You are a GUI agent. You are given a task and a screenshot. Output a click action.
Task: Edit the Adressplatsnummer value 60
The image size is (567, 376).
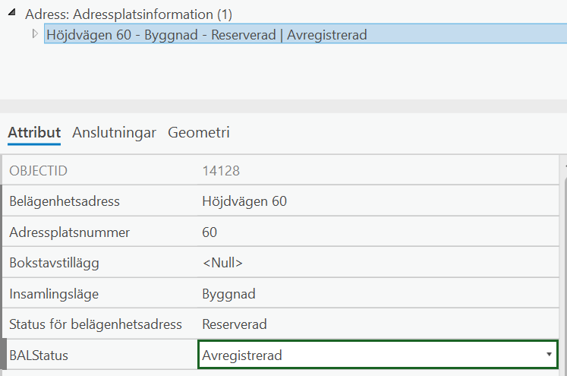pos(210,232)
